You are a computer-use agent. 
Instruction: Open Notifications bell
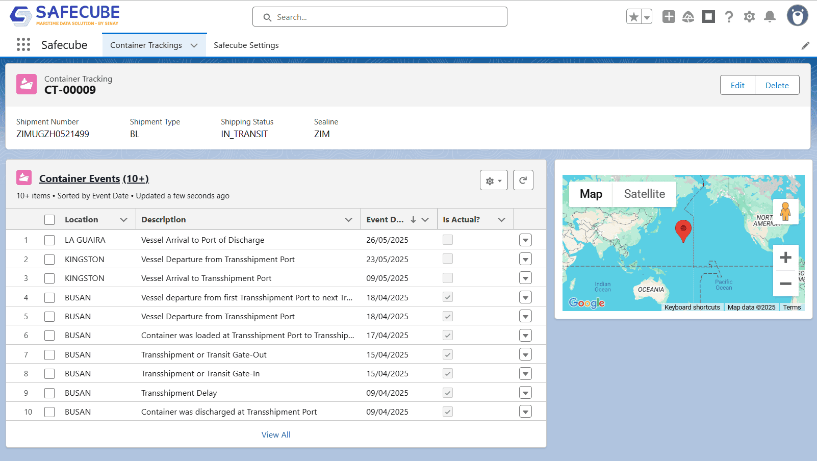click(x=770, y=17)
